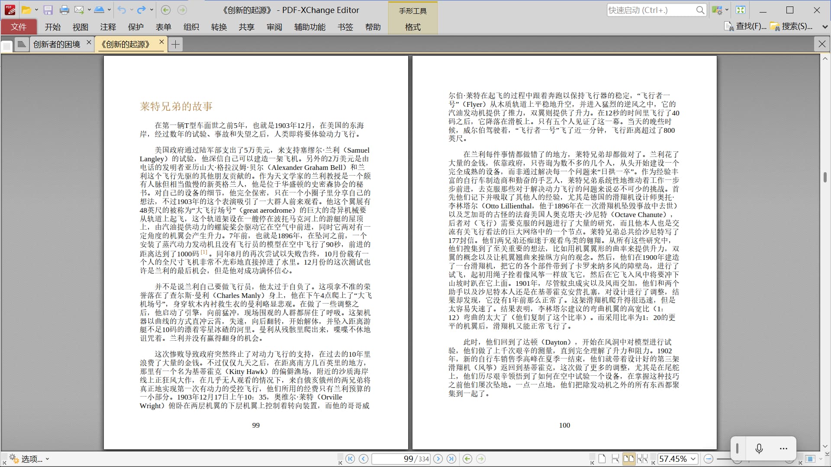Enable single page layout view
The image size is (831, 467).
coord(602,459)
